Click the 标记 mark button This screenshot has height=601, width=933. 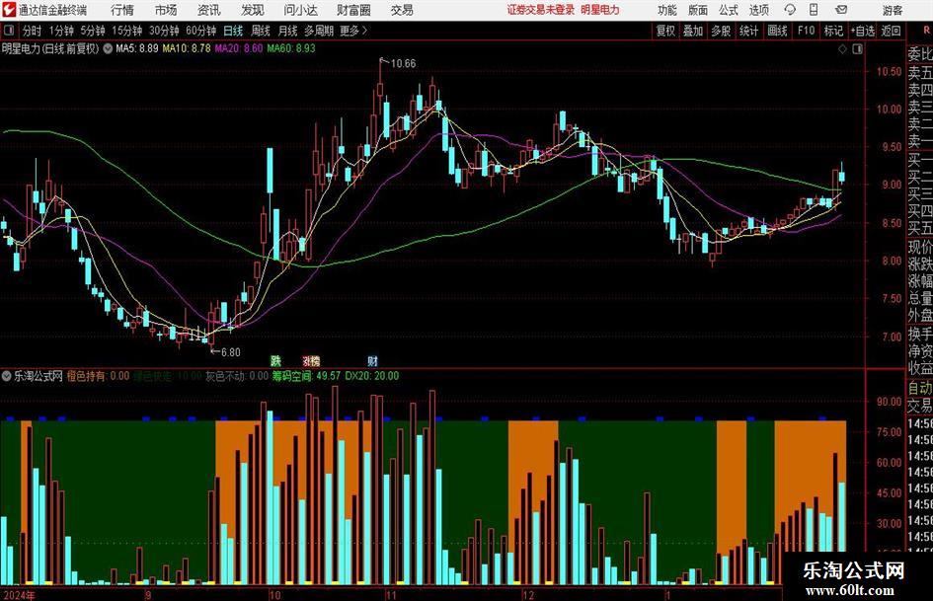coord(833,31)
